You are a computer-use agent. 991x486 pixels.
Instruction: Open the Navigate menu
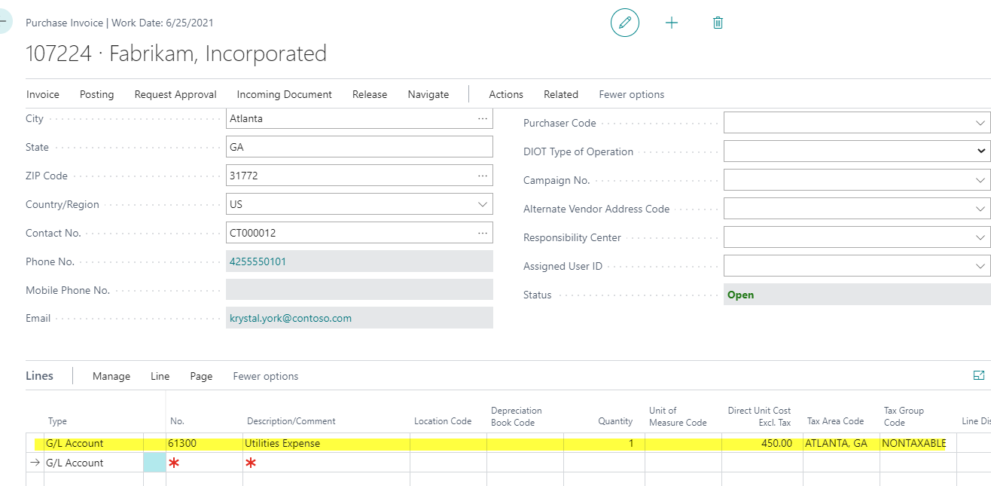(428, 94)
